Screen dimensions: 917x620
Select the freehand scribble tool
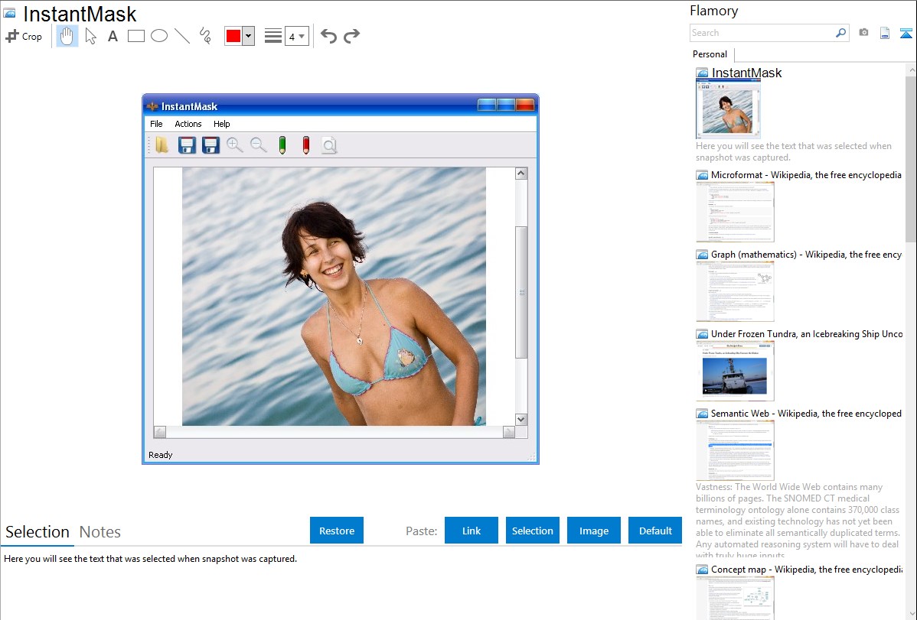click(x=205, y=36)
